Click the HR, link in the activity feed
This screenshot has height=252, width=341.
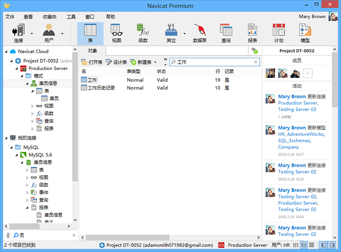(x=282, y=134)
